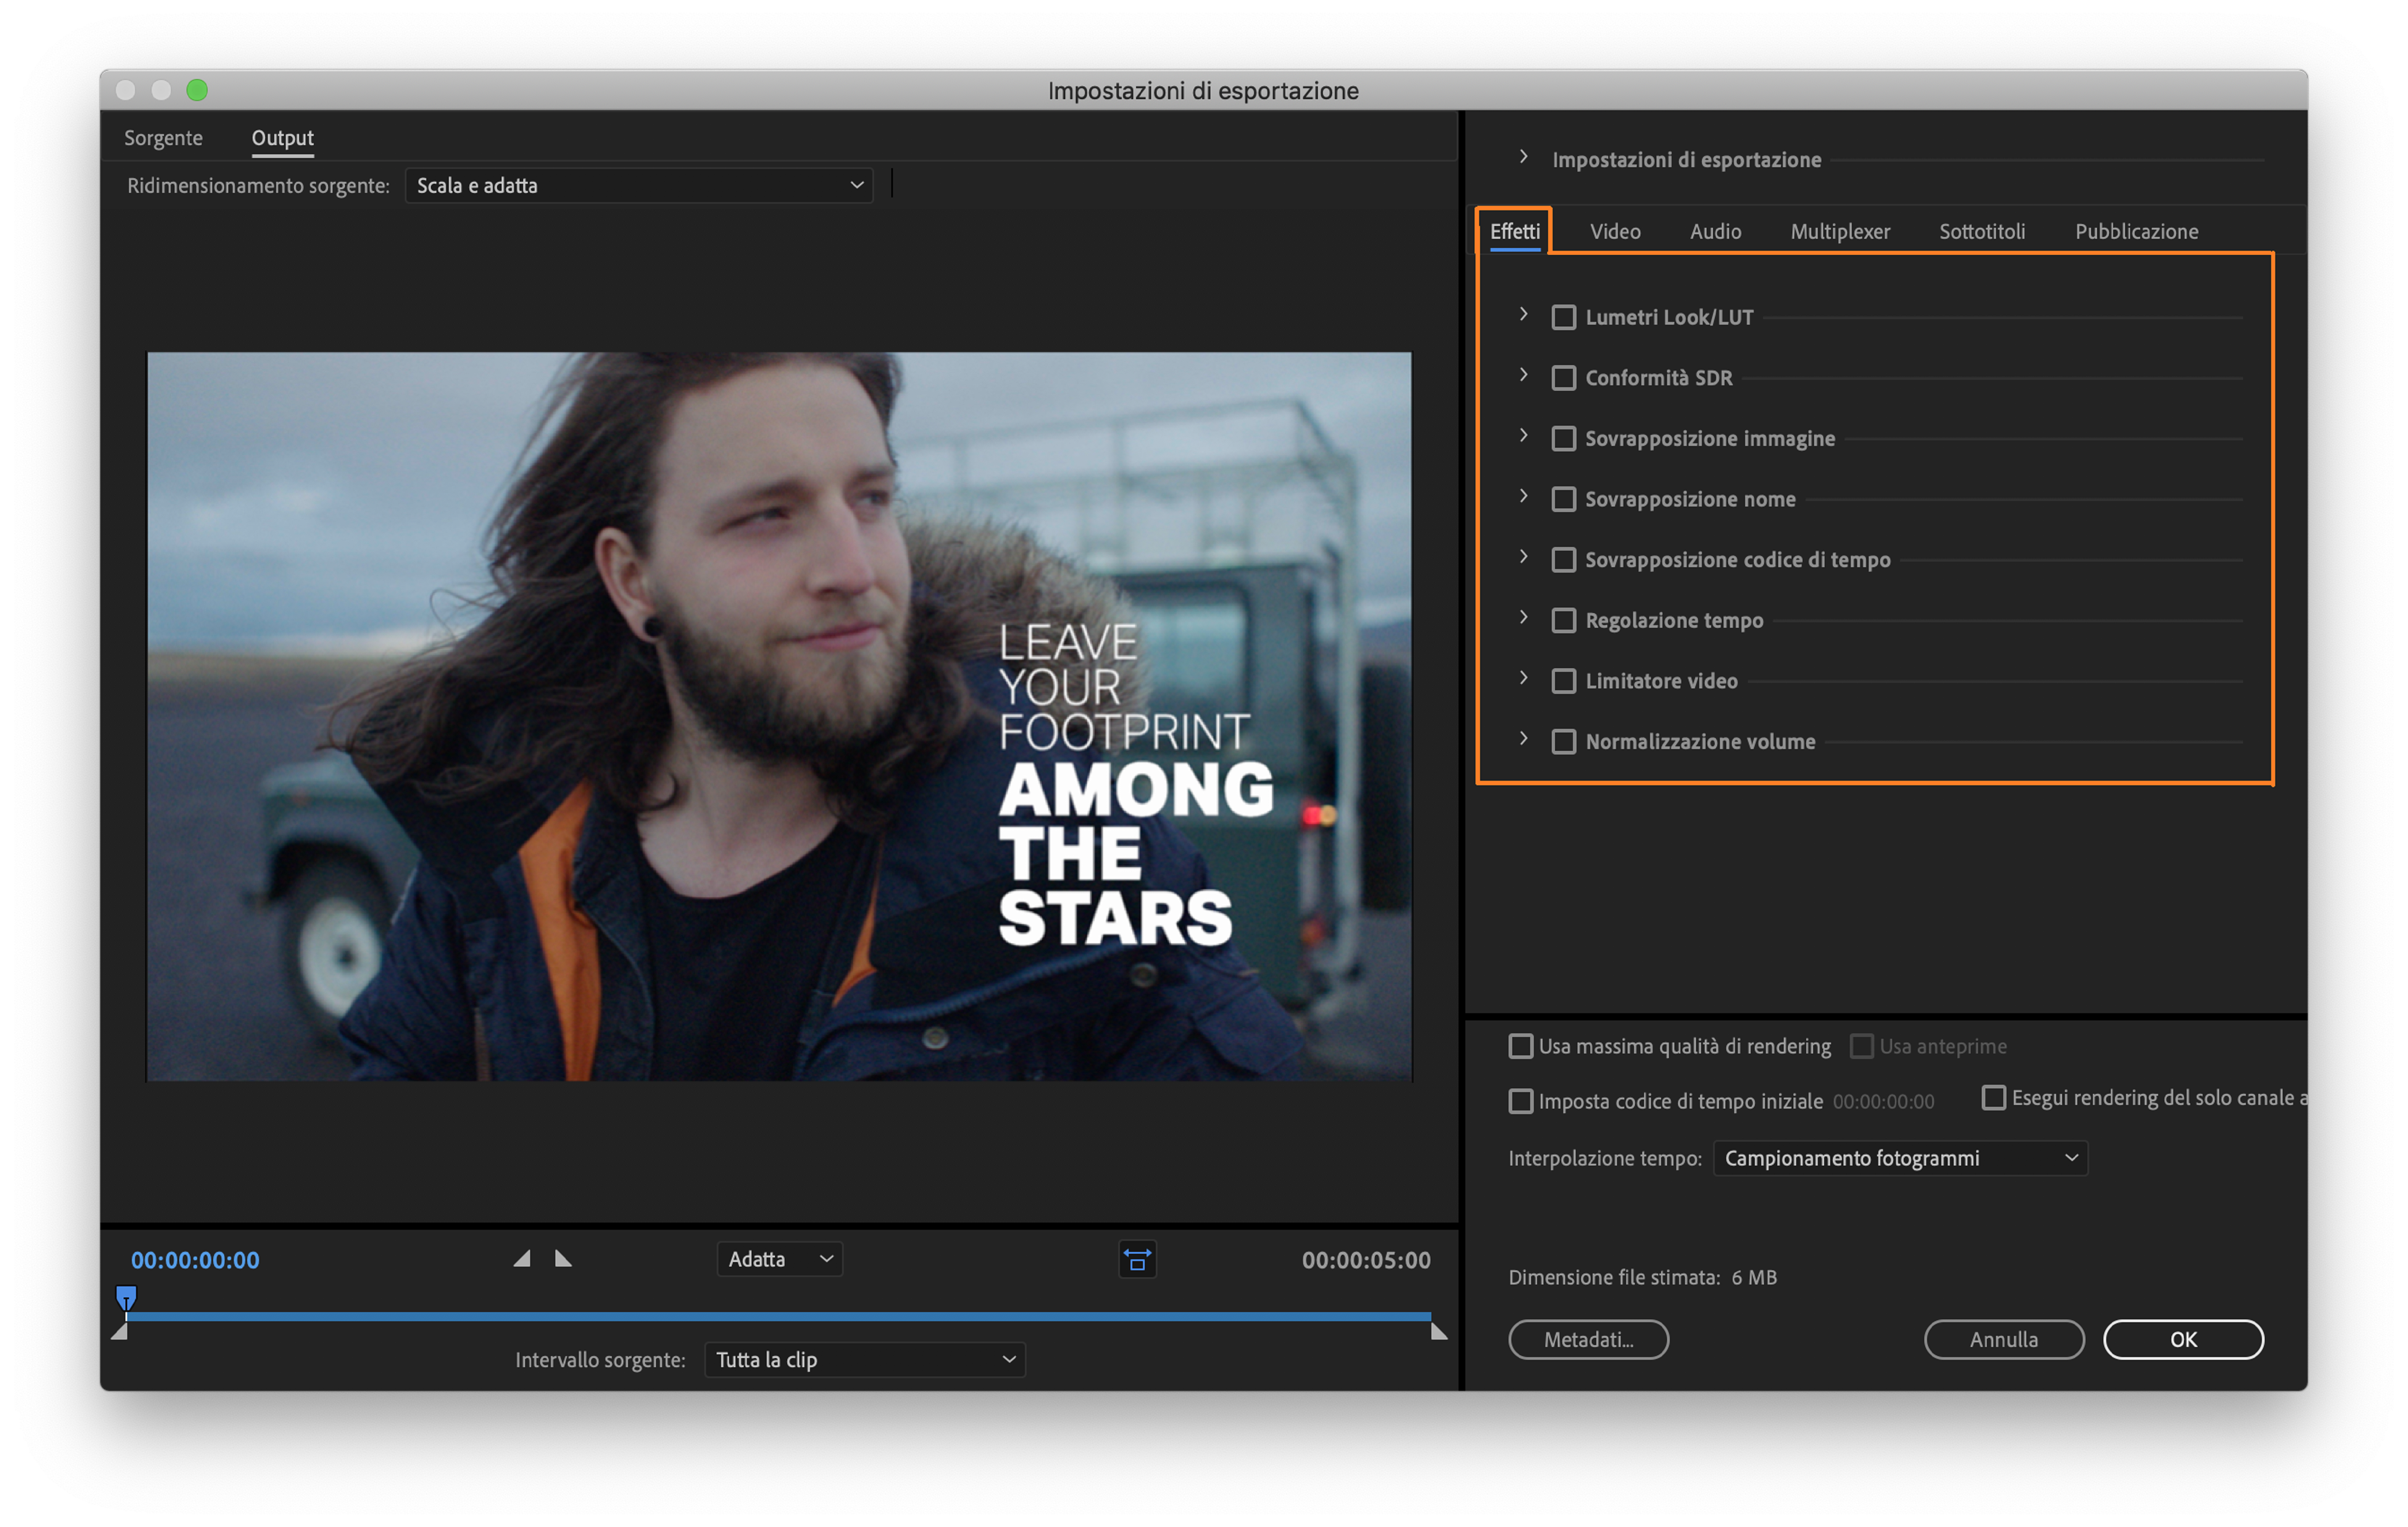Image resolution: width=2408 pixels, height=1527 pixels.
Task: Click the Set Out Point triangle icon
Action: [563, 1259]
